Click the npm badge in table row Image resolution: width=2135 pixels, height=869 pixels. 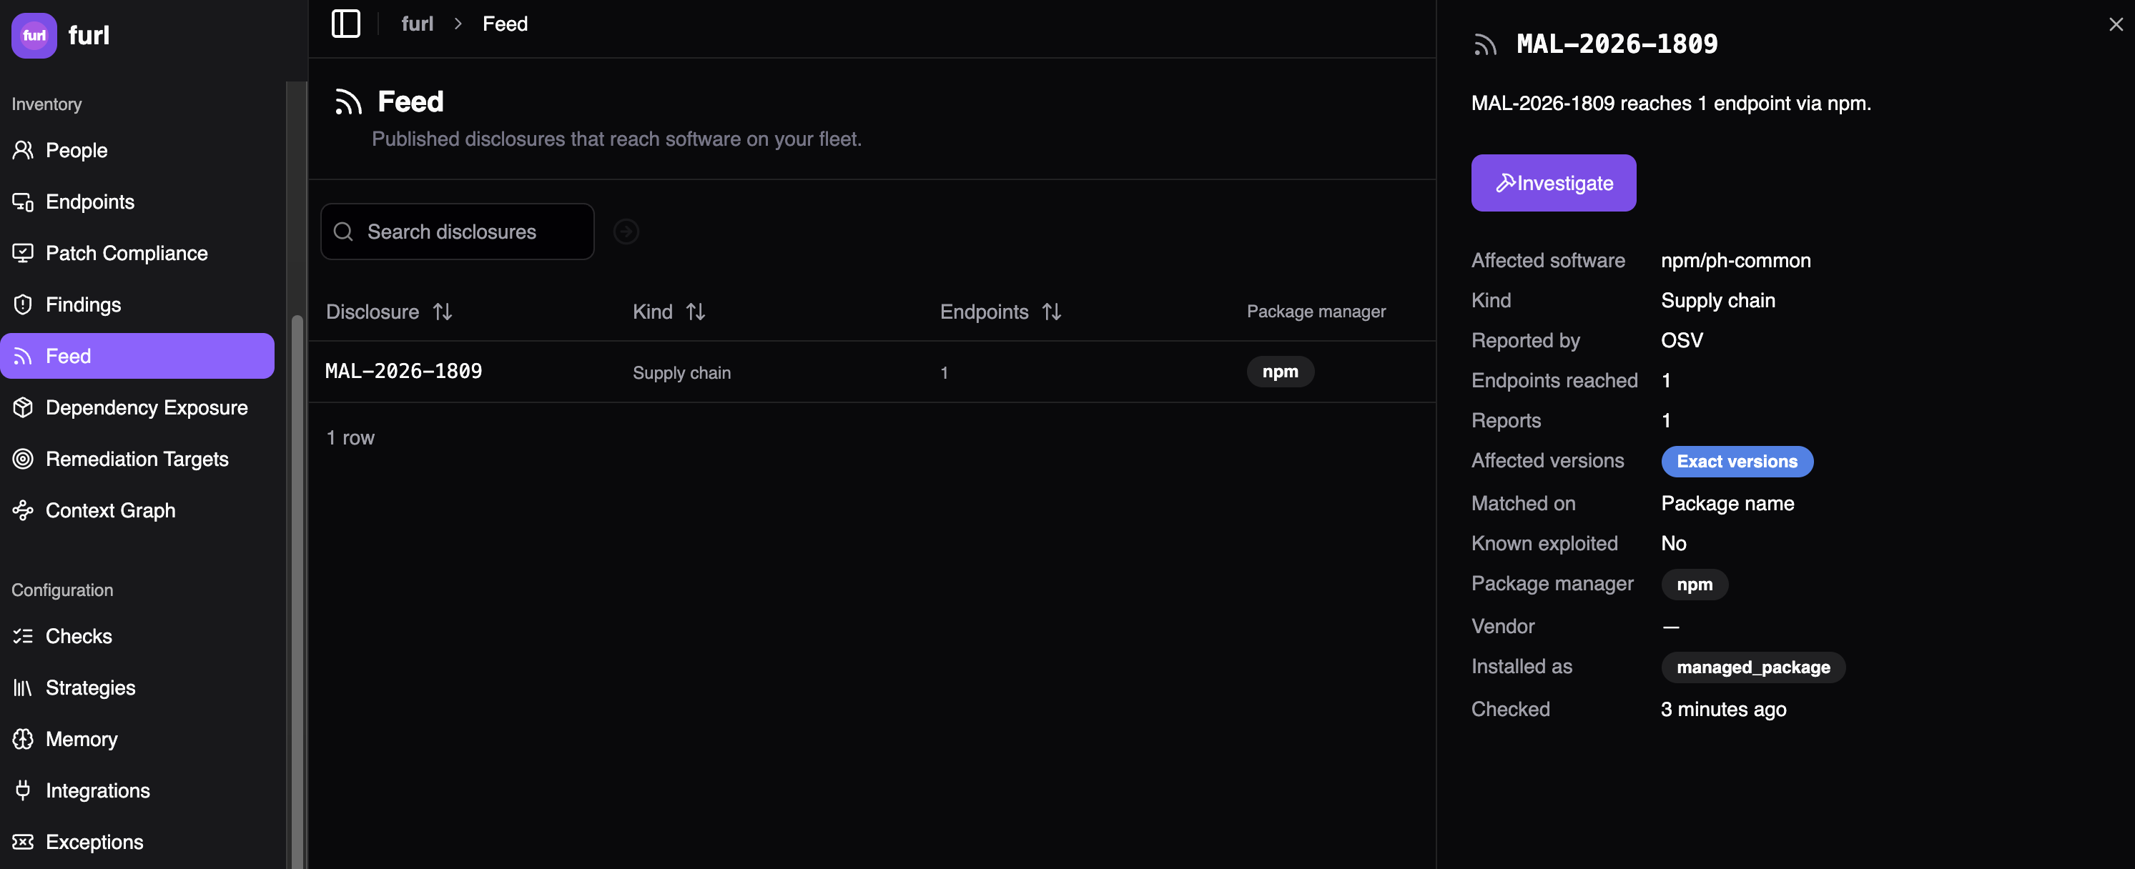pyautogui.click(x=1280, y=371)
